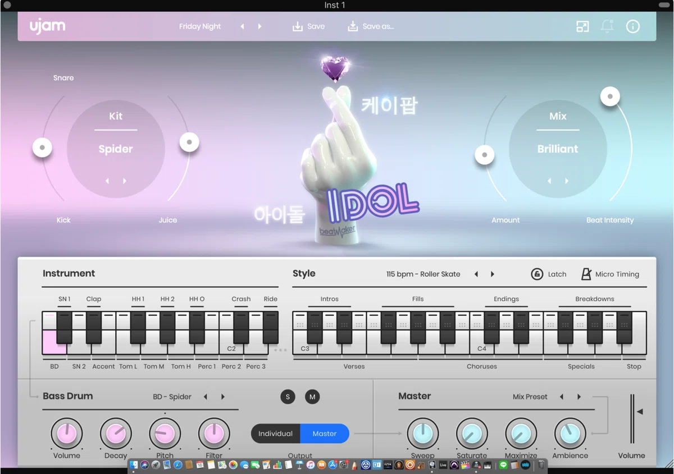Switch output to Master
674x474 pixels.
[325, 434]
